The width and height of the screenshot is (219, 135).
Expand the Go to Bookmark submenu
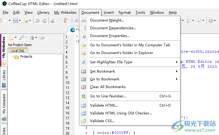(x=130, y=79)
